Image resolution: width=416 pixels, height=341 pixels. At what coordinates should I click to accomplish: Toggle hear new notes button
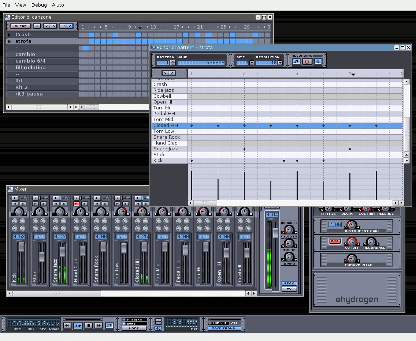[x=296, y=61]
